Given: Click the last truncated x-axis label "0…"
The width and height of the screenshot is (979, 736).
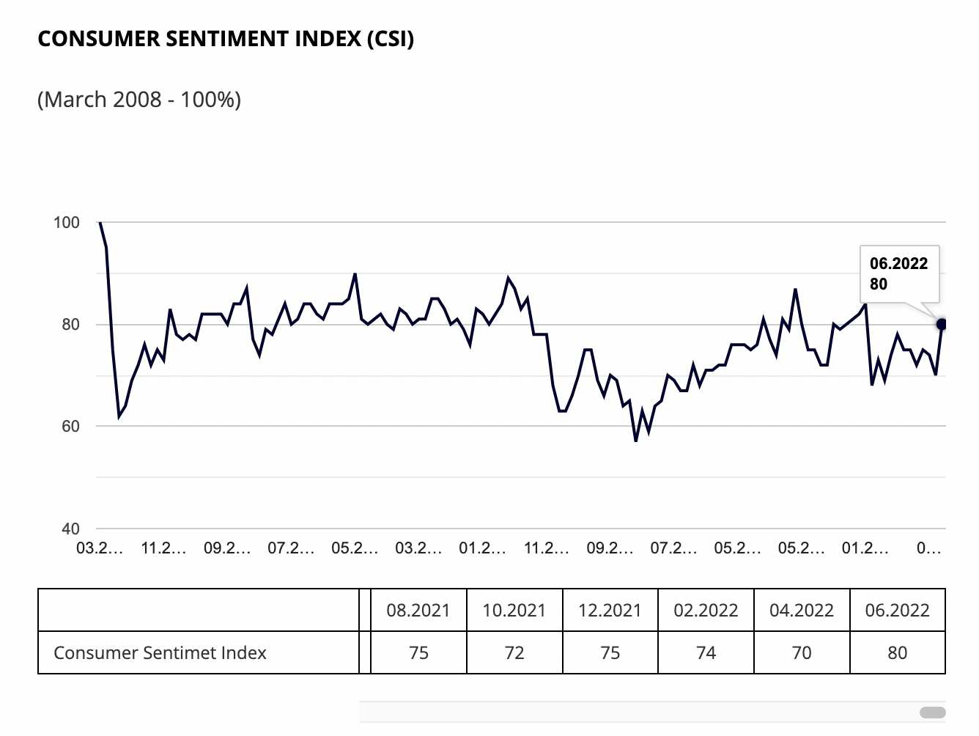Looking at the screenshot, I should pyautogui.click(x=928, y=548).
